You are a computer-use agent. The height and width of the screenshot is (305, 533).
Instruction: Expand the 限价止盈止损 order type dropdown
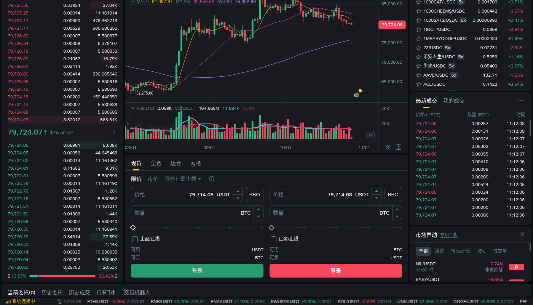pyautogui.click(x=183, y=179)
